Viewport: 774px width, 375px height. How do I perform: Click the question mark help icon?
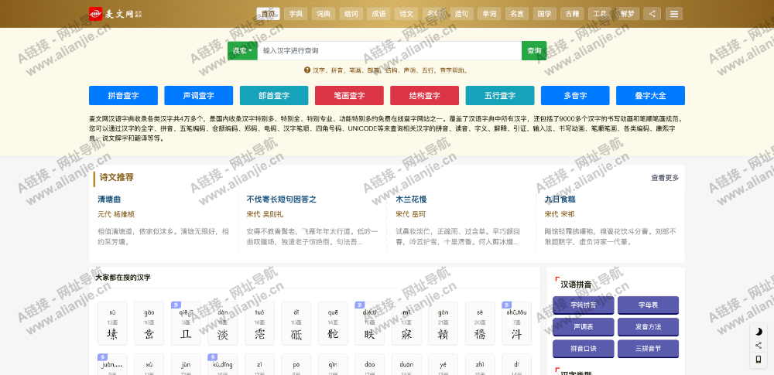307,70
